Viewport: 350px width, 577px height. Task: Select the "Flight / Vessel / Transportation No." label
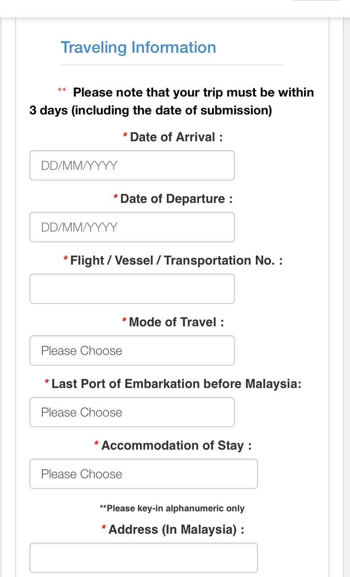[176, 261]
